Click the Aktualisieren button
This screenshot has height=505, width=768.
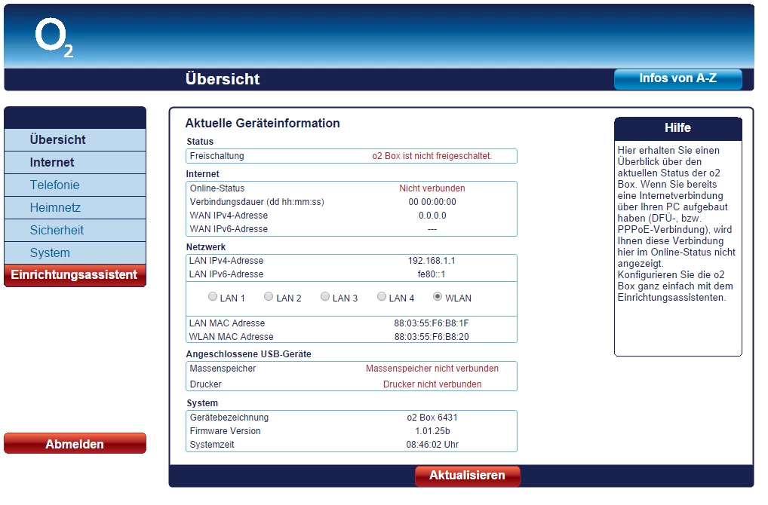(467, 476)
